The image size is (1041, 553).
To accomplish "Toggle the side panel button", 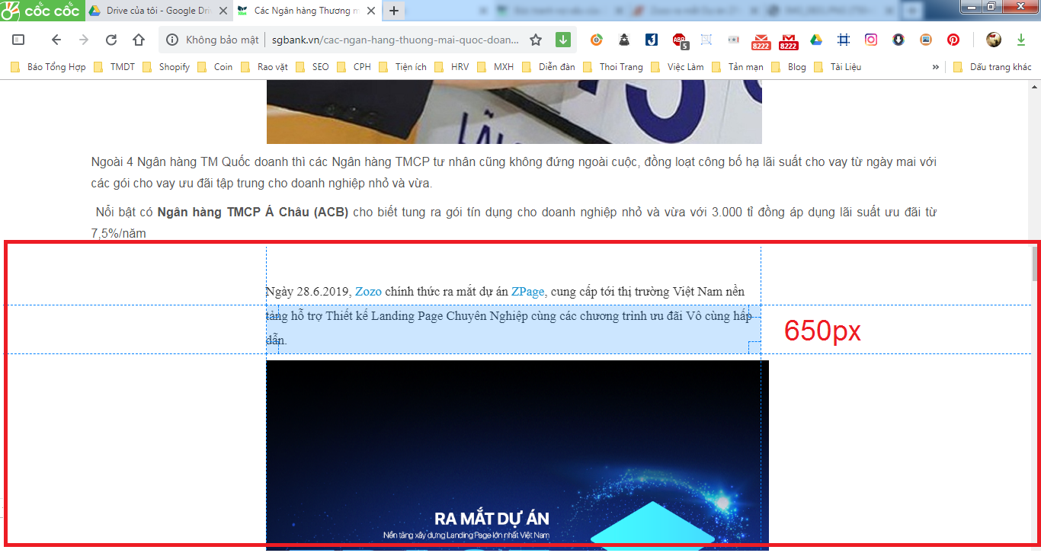I will click(x=18, y=40).
